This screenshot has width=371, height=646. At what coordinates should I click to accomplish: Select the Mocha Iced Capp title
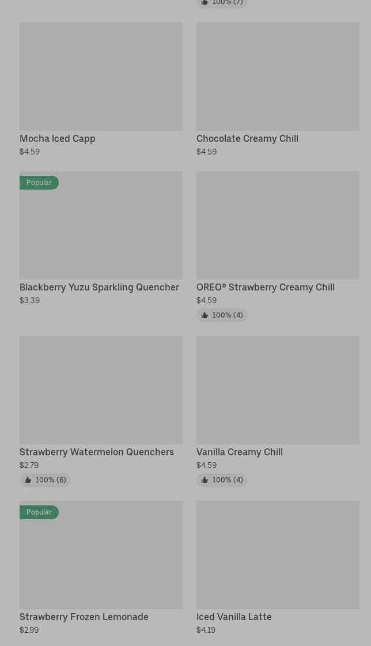pyautogui.click(x=58, y=139)
